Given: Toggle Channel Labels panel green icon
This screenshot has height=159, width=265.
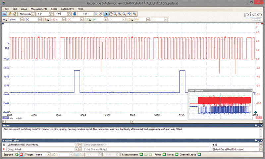Looking at the screenshot, I should tap(199, 154).
